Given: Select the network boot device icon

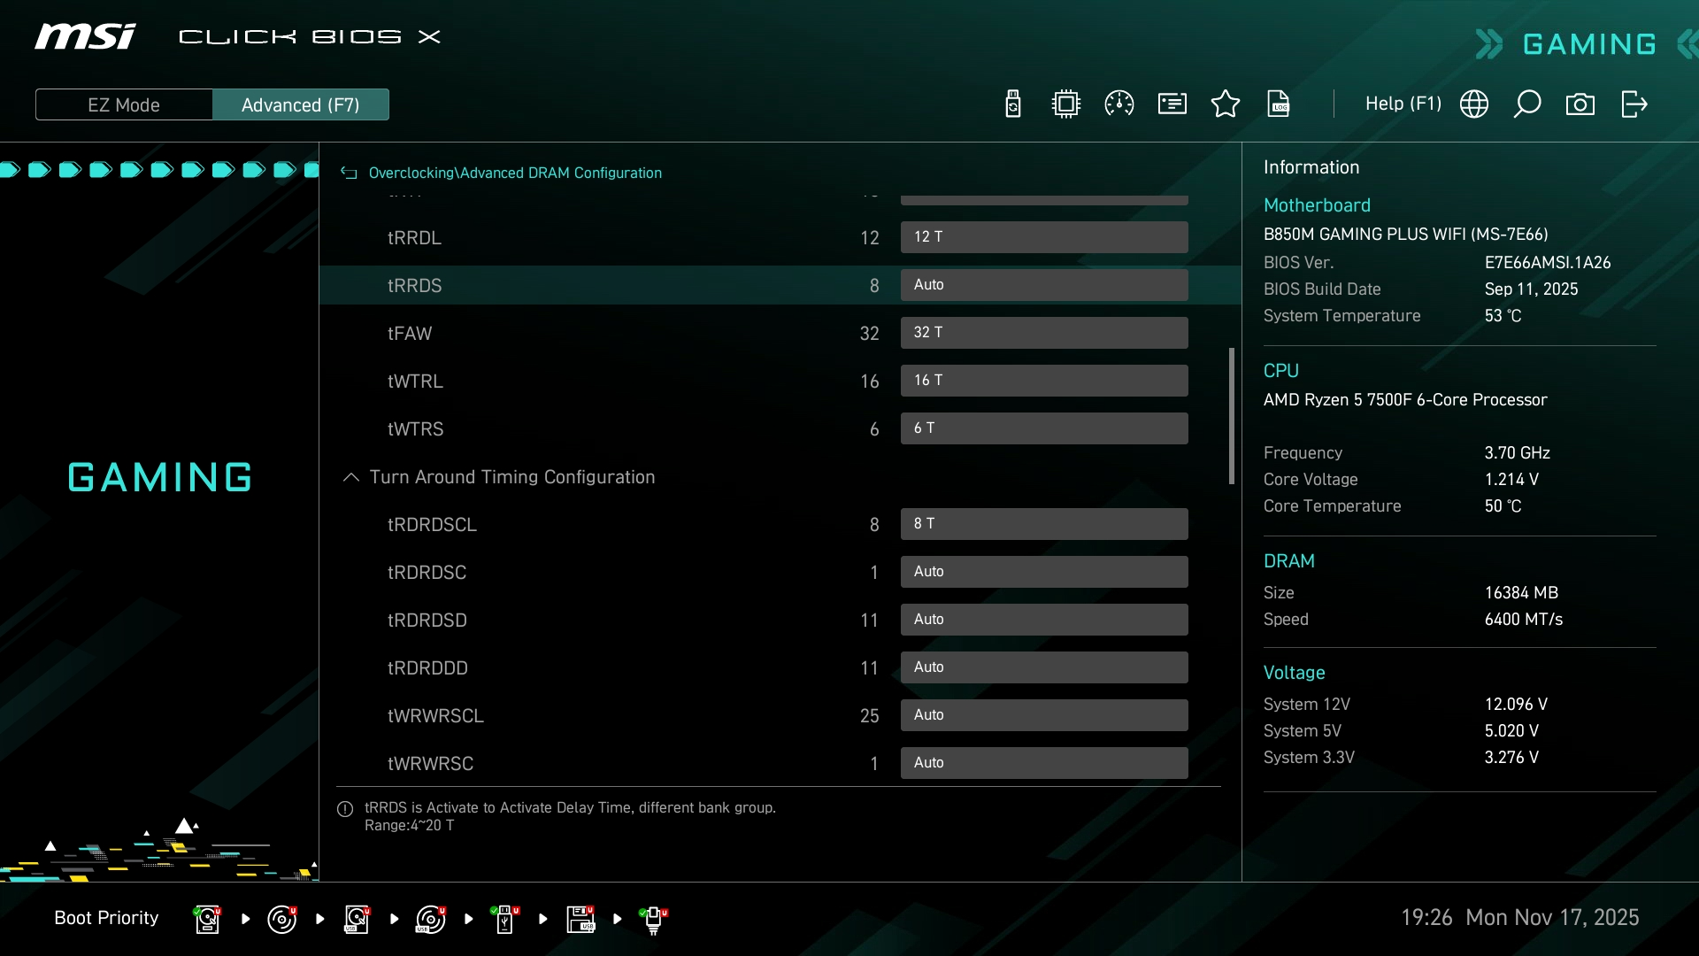Looking at the screenshot, I should (x=654, y=919).
